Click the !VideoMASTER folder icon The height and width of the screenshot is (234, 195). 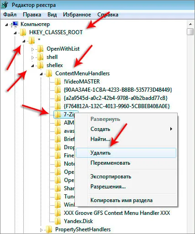click(x=58, y=82)
